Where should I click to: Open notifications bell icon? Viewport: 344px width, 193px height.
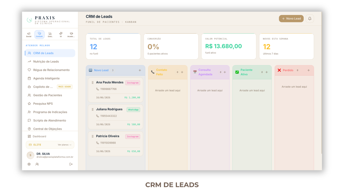310,19
